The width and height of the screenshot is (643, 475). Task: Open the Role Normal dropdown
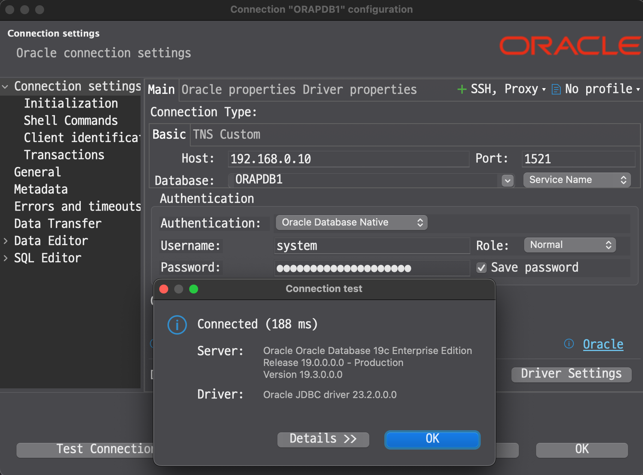570,245
